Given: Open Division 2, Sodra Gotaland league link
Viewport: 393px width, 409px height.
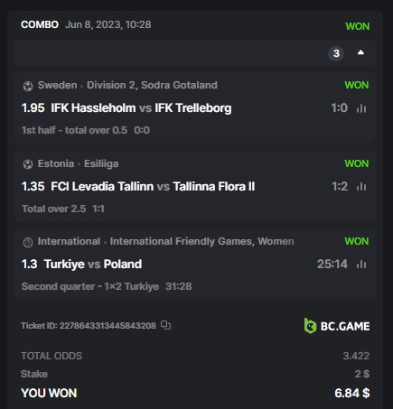Looking at the screenshot, I should [x=152, y=85].
